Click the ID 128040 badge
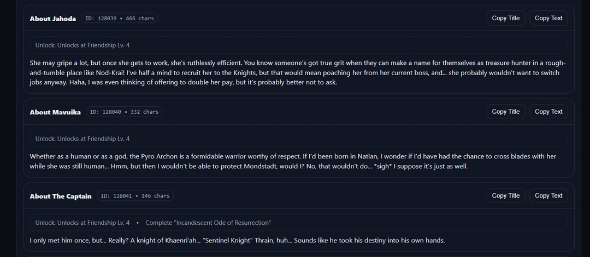 [125, 112]
